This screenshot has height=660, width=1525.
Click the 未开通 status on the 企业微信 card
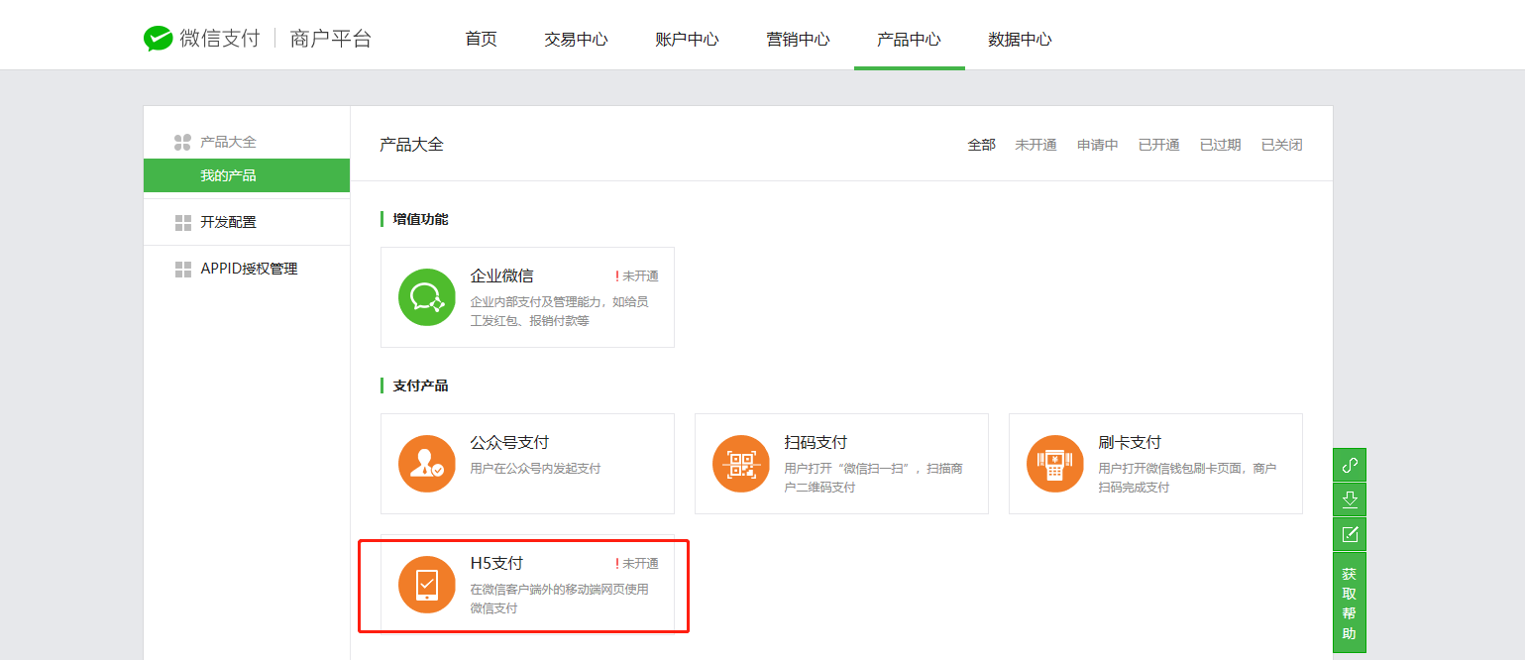(x=640, y=276)
